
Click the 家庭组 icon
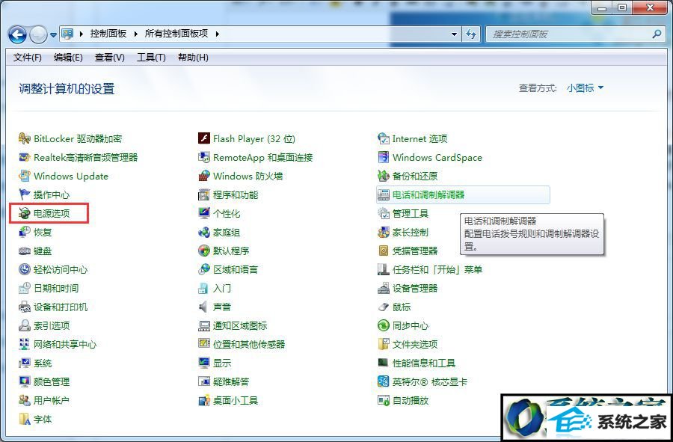point(204,232)
